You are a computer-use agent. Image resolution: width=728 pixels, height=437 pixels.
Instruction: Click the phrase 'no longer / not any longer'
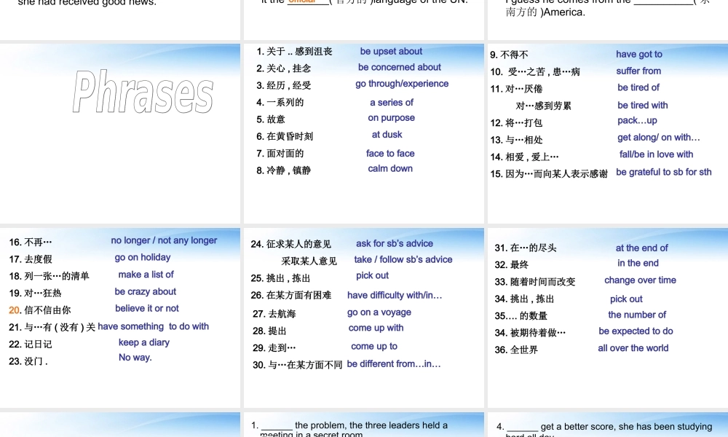[164, 240]
